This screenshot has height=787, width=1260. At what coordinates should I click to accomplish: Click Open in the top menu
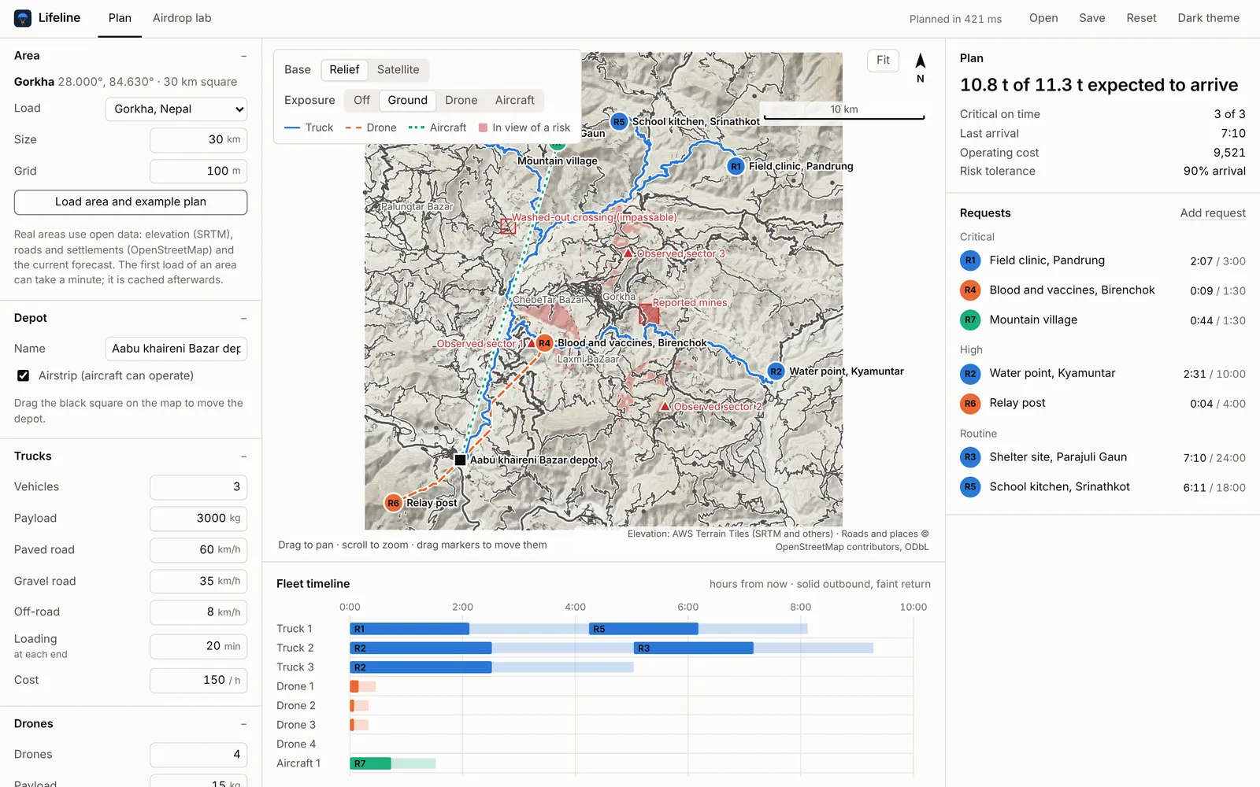click(x=1043, y=18)
